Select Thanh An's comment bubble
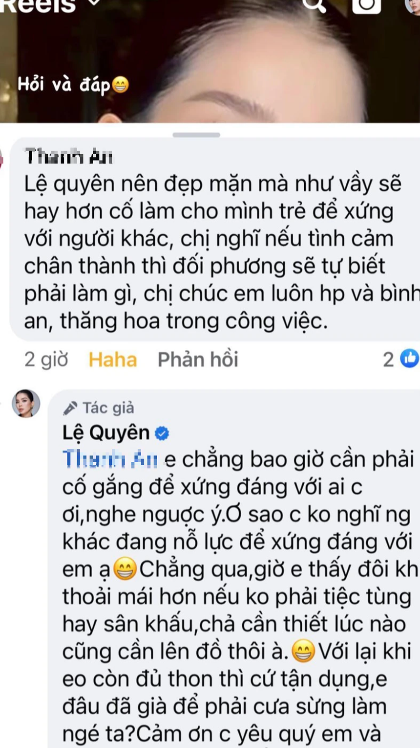 point(215,239)
